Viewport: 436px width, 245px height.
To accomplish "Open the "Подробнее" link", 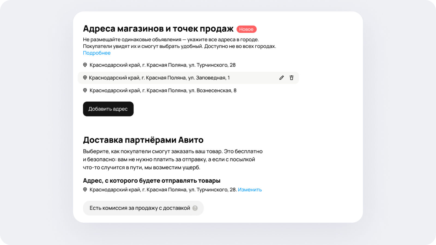I will point(97,53).
